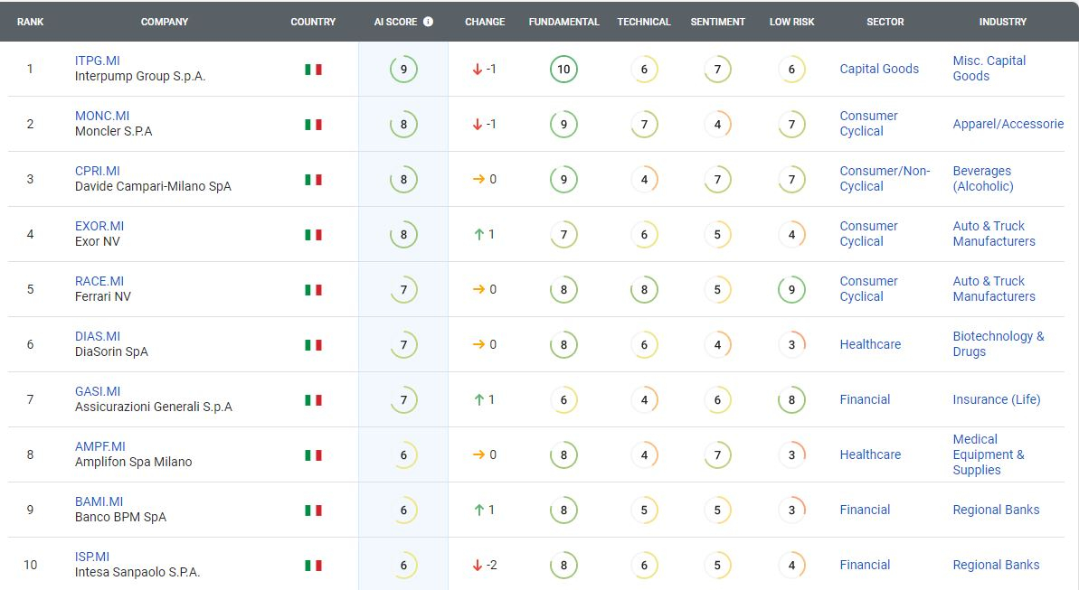Open GASI.MI ticker link
Viewport: 1079px width, 590px height.
pyautogui.click(x=97, y=390)
